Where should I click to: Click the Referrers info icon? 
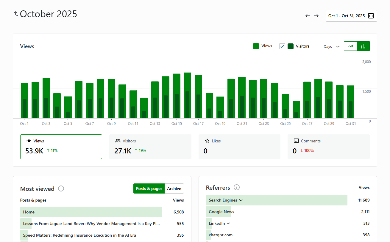pos(237,187)
